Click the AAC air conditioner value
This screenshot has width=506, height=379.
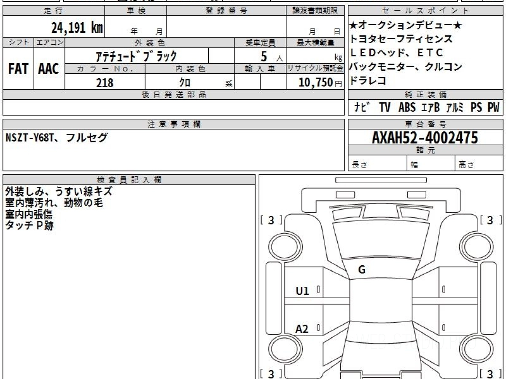(49, 69)
